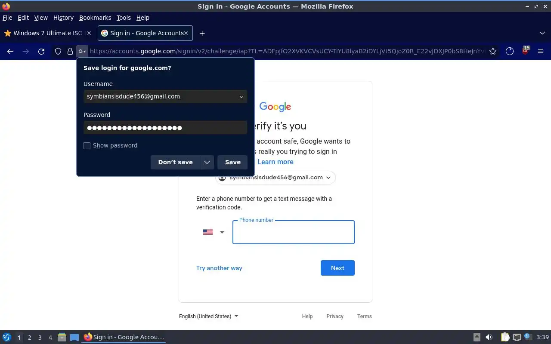Bookmark this page with the star icon
This screenshot has height=344, width=551.
tap(493, 51)
